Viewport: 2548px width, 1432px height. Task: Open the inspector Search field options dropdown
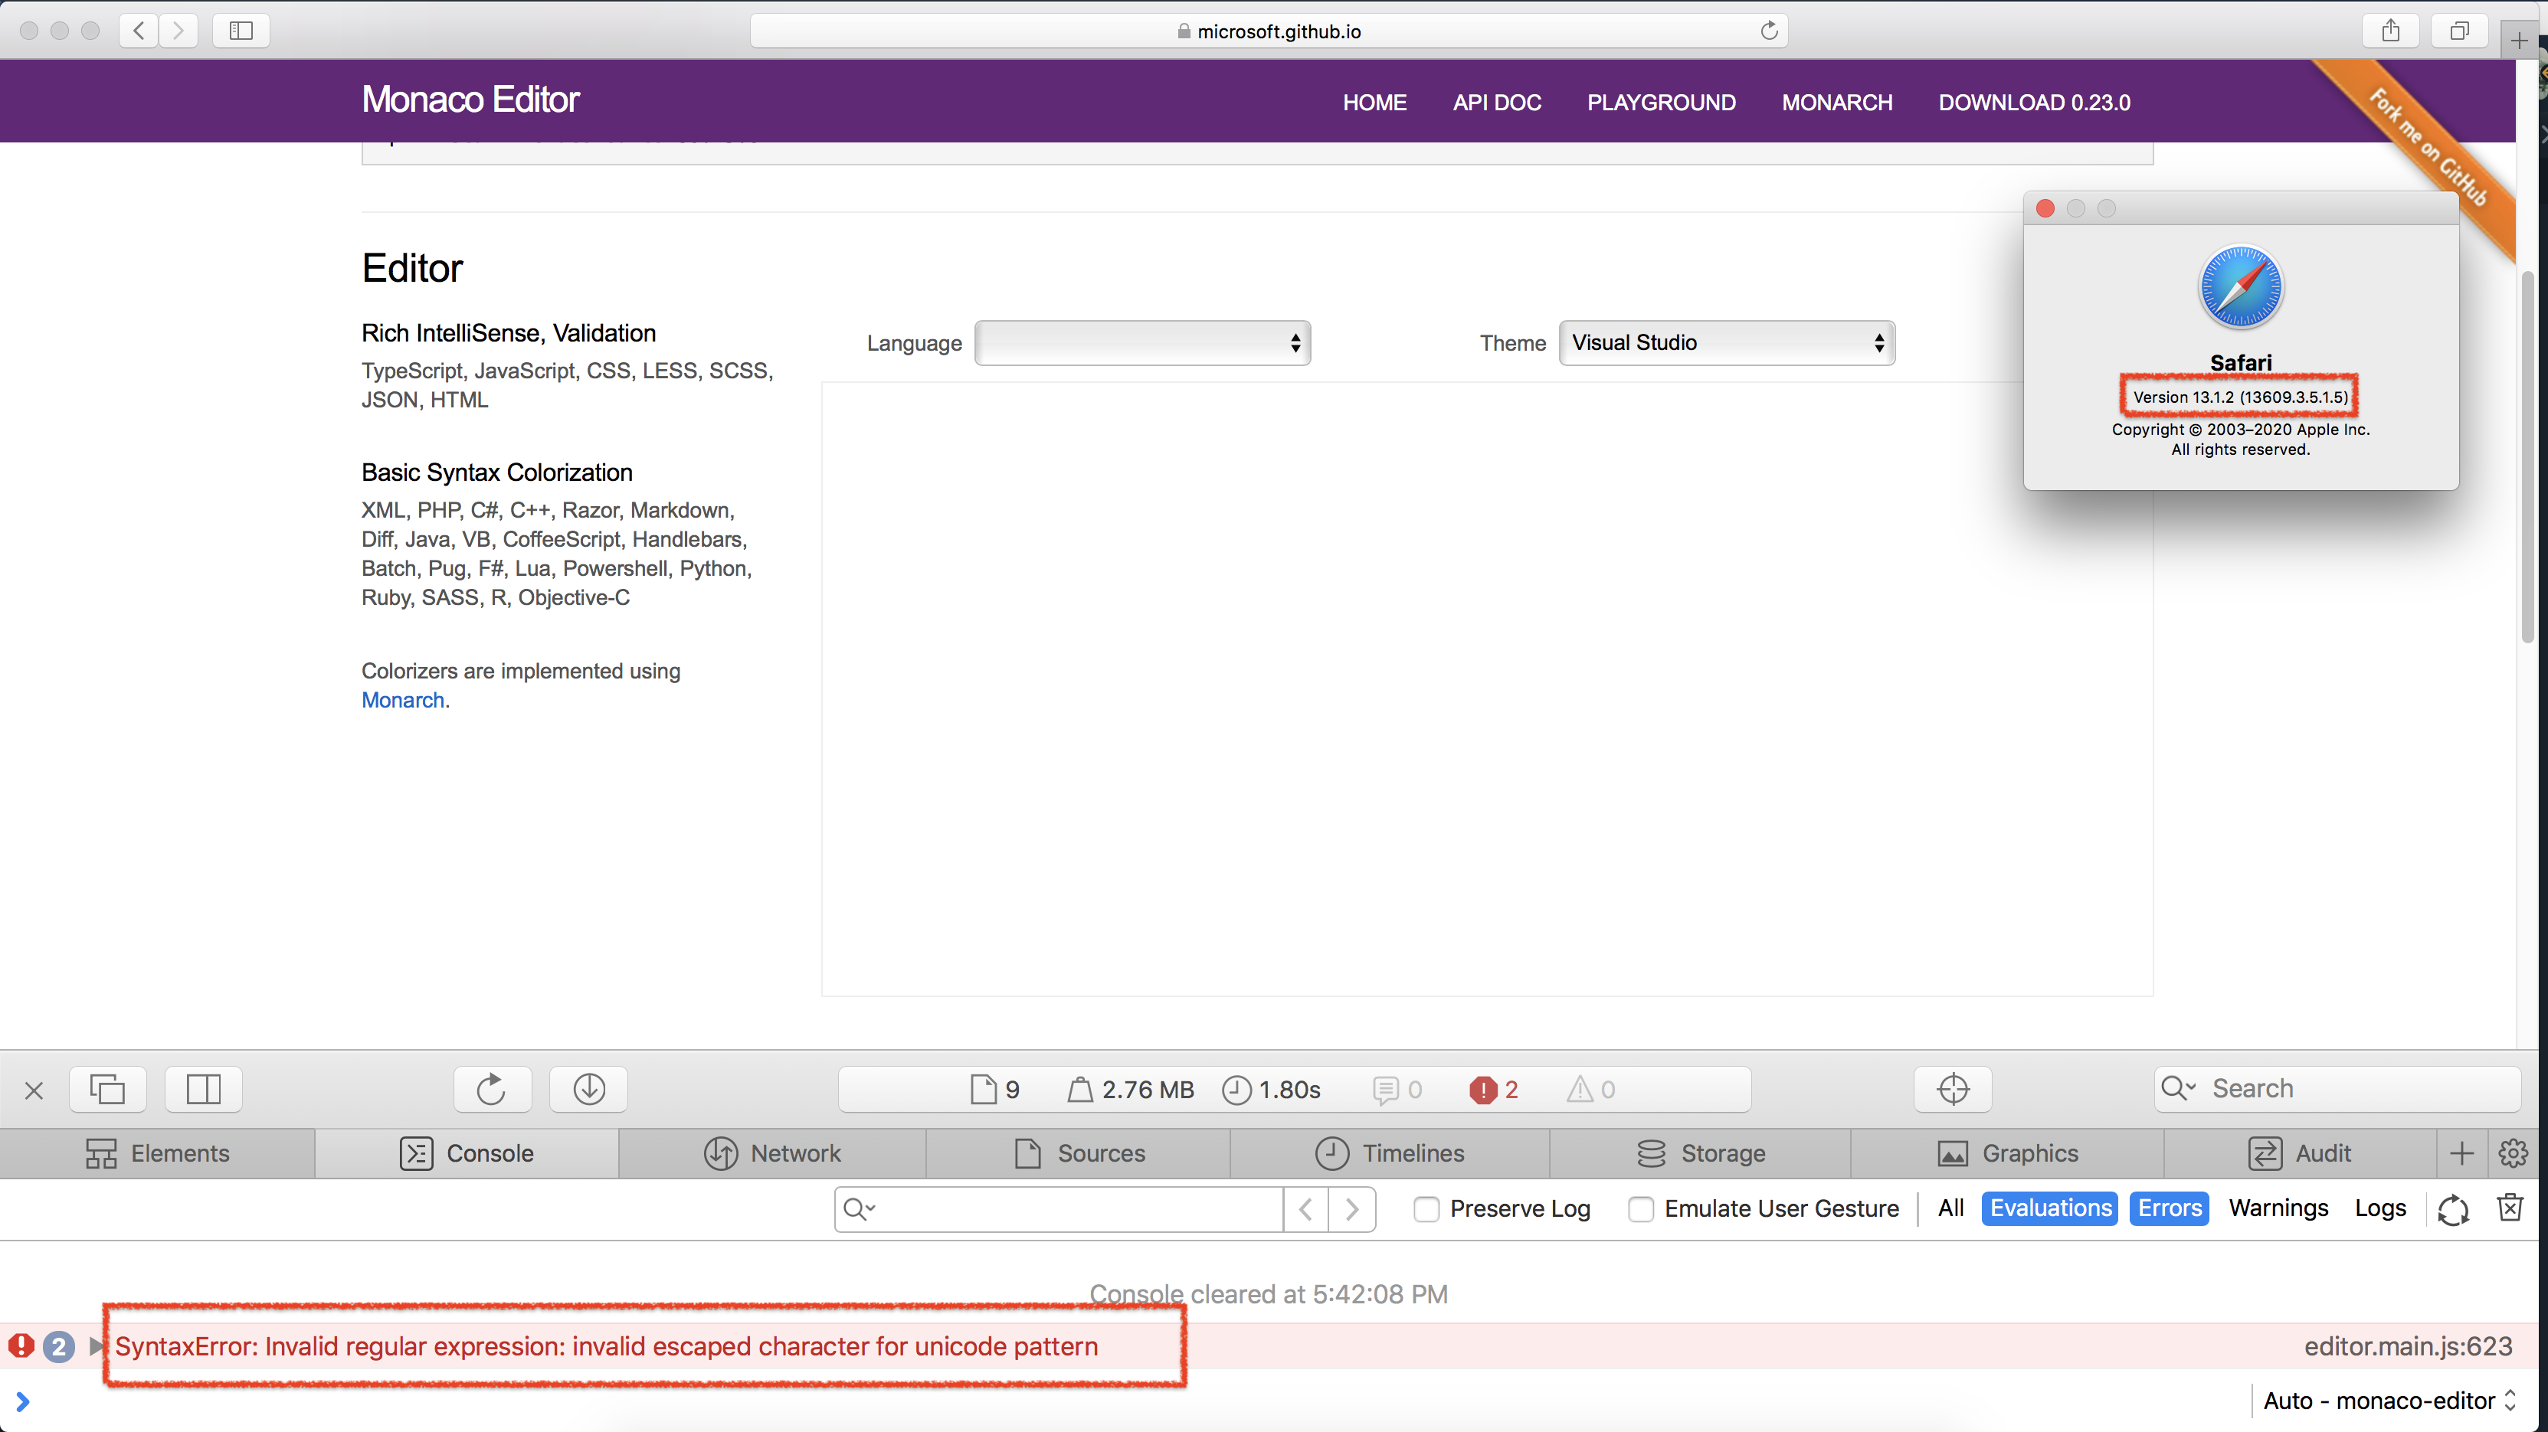[x=2177, y=1088]
